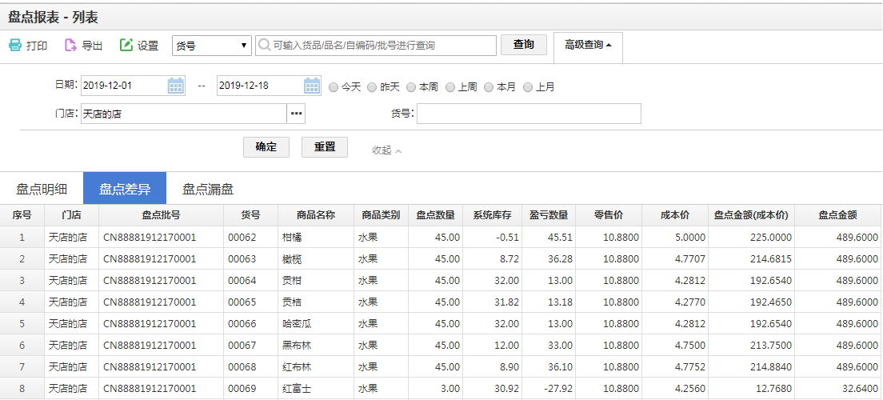
Task: Click the 系统库存 column header
Action: point(492,215)
